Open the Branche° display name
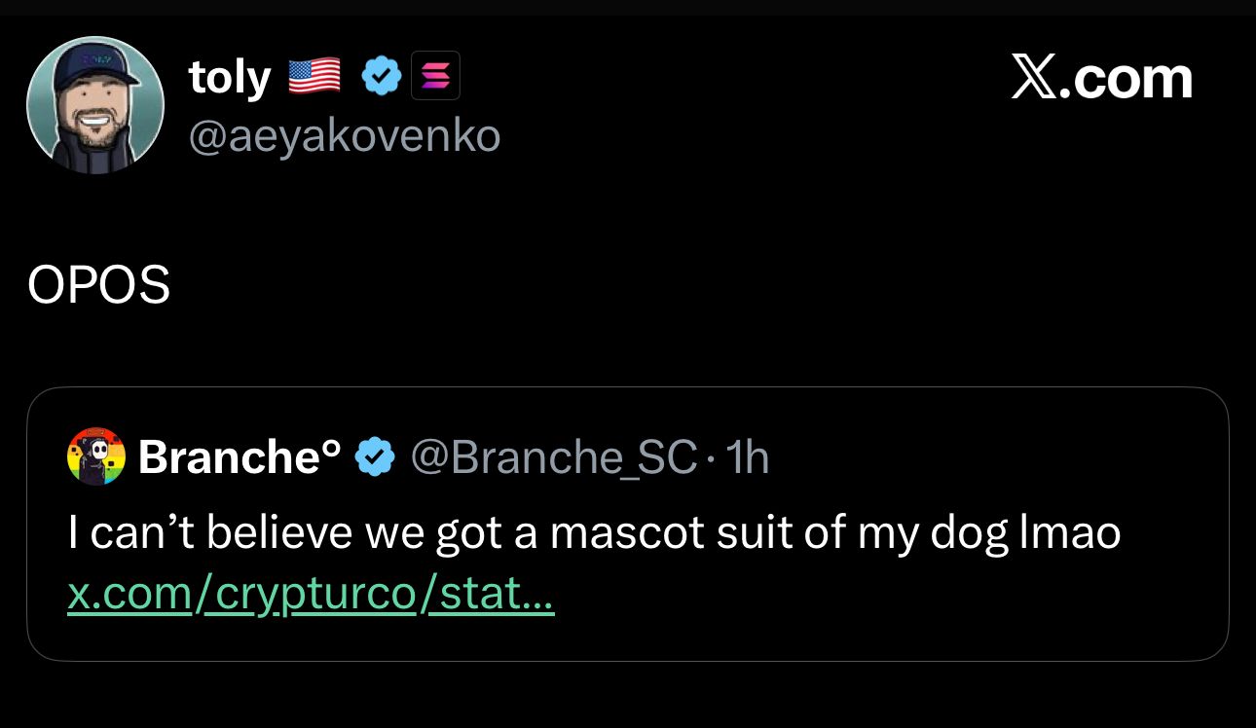 tap(240, 456)
